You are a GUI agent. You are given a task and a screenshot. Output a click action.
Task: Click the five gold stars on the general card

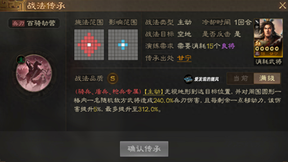click(267, 48)
